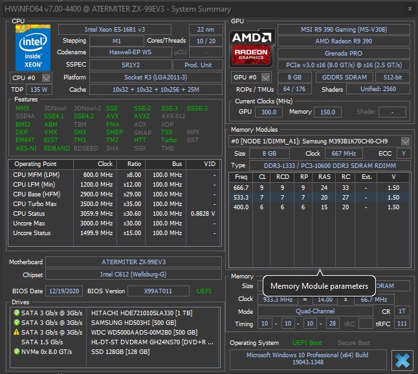
Task: Click the Memory Module parameters tooltip
Action: point(320,286)
